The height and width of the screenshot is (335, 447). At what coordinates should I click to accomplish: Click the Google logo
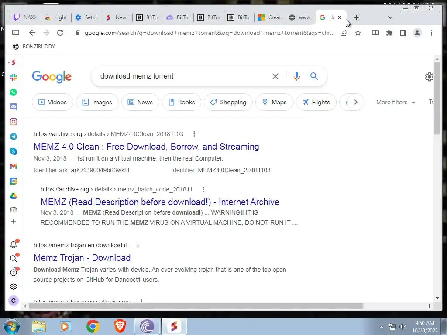pos(52,77)
